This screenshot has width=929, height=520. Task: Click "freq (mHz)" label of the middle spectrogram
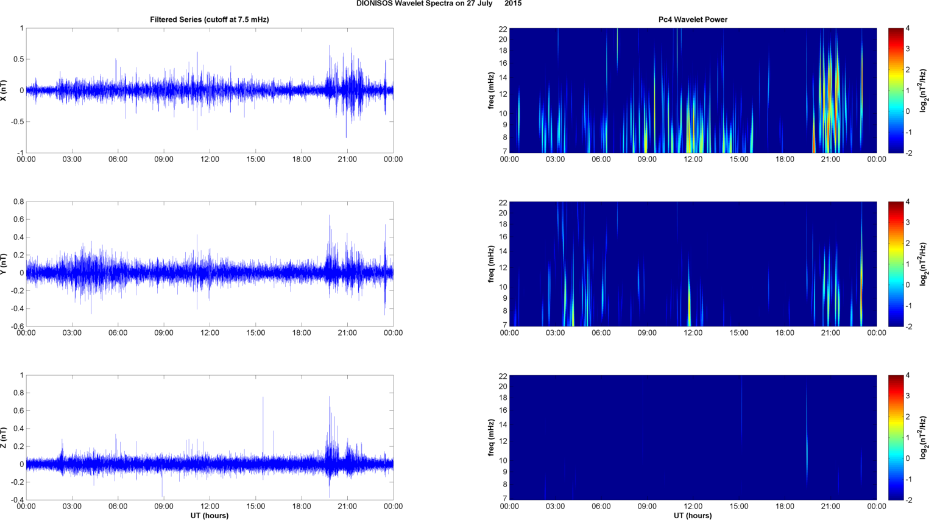(x=491, y=264)
